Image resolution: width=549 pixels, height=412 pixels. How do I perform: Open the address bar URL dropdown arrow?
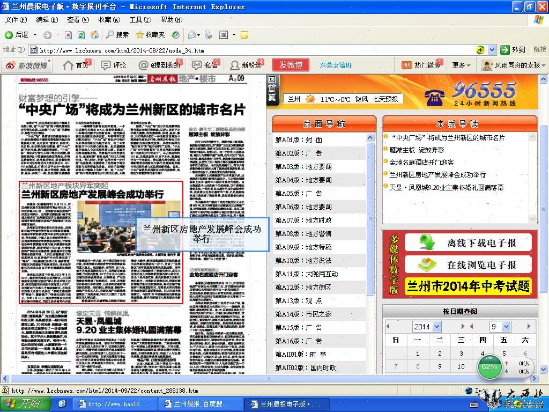(x=492, y=50)
